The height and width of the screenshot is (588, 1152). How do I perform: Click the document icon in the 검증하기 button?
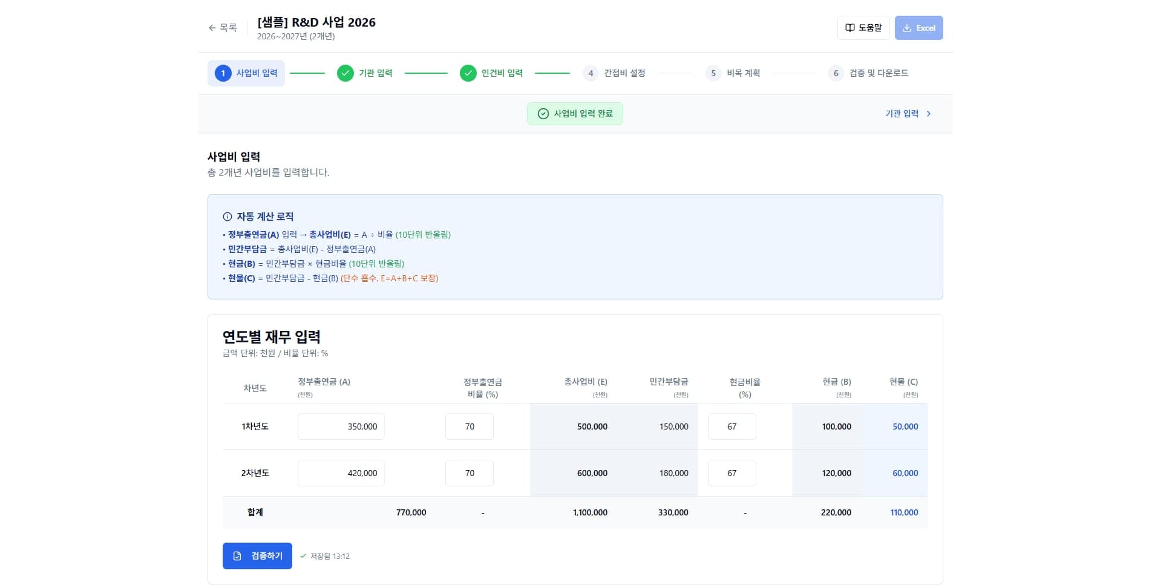(237, 556)
